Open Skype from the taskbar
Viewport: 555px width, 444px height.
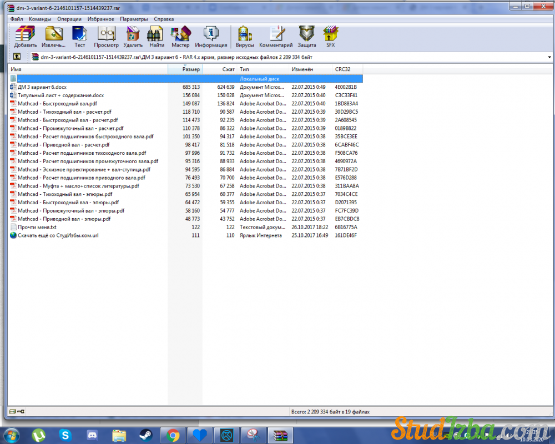tap(65, 435)
